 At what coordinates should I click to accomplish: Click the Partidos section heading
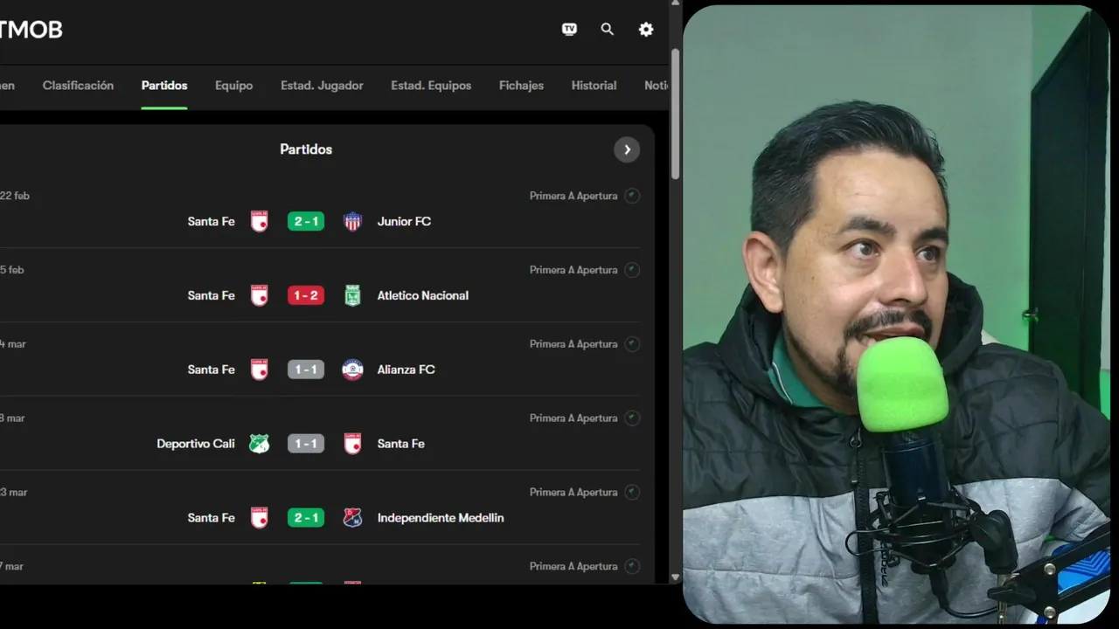[x=306, y=150]
